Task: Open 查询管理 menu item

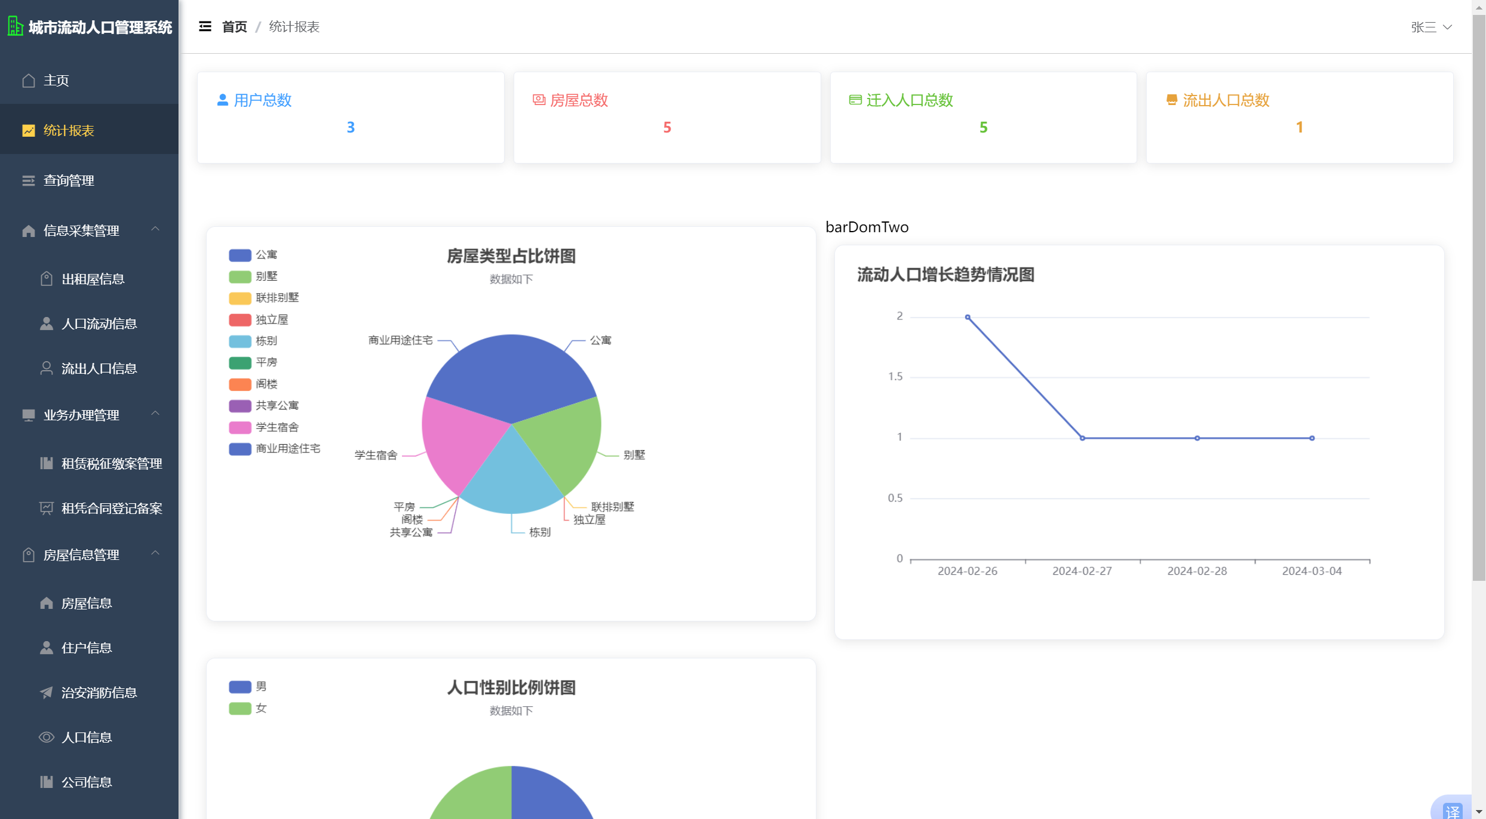Action: 89,180
